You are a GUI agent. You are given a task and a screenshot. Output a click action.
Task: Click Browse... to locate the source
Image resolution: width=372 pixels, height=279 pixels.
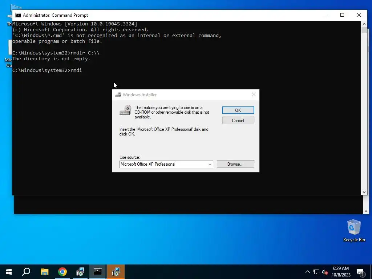235,164
